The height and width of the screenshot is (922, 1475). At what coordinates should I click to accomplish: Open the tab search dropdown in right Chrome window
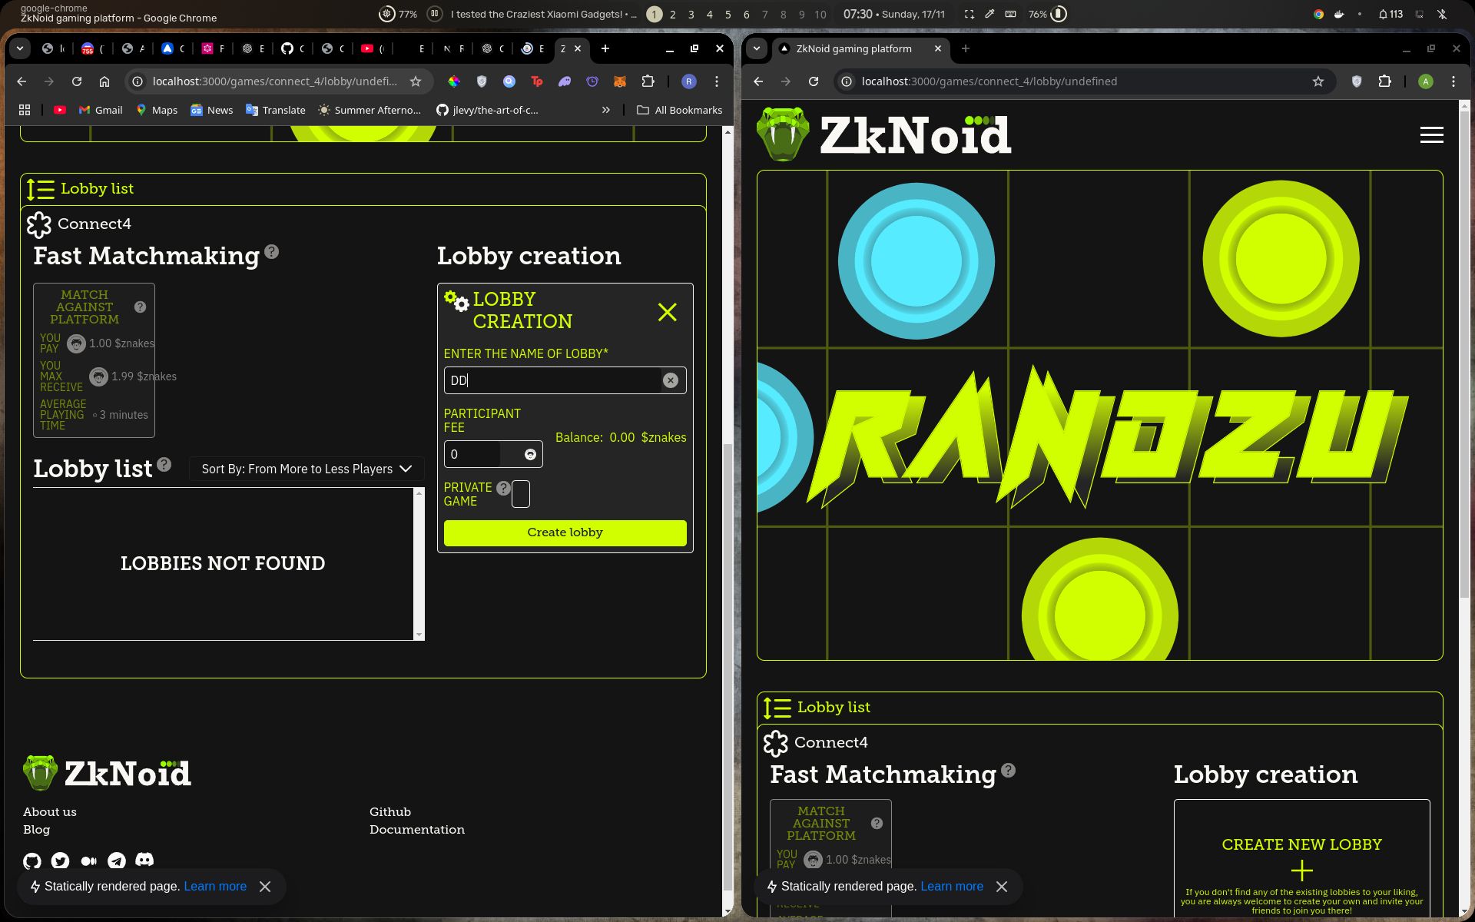tap(757, 48)
